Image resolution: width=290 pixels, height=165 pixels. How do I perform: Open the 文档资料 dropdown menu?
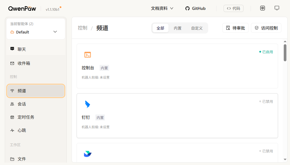pyautogui.click(x=162, y=8)
